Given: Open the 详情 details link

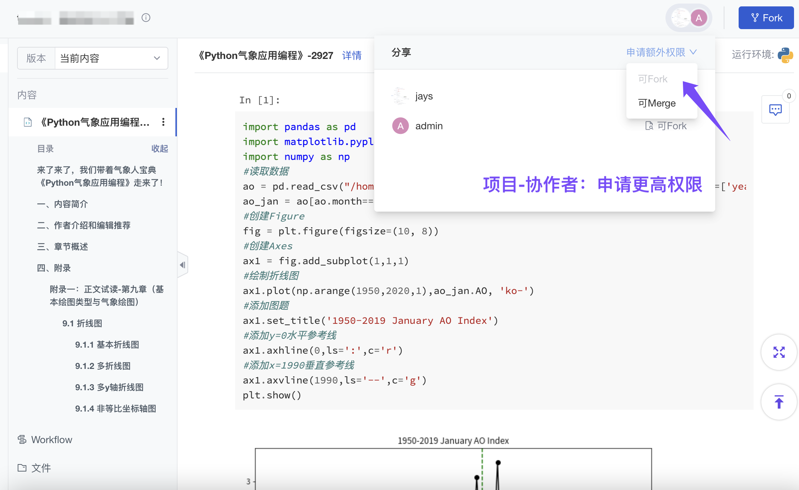Looking at the screenshot, I should point(352,56).
